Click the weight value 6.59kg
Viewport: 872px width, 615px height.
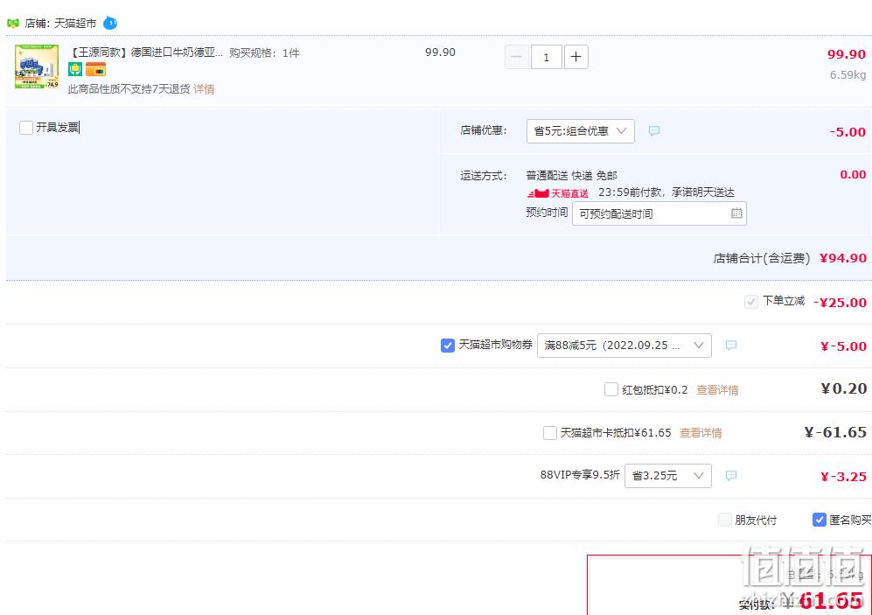point(848,75)
